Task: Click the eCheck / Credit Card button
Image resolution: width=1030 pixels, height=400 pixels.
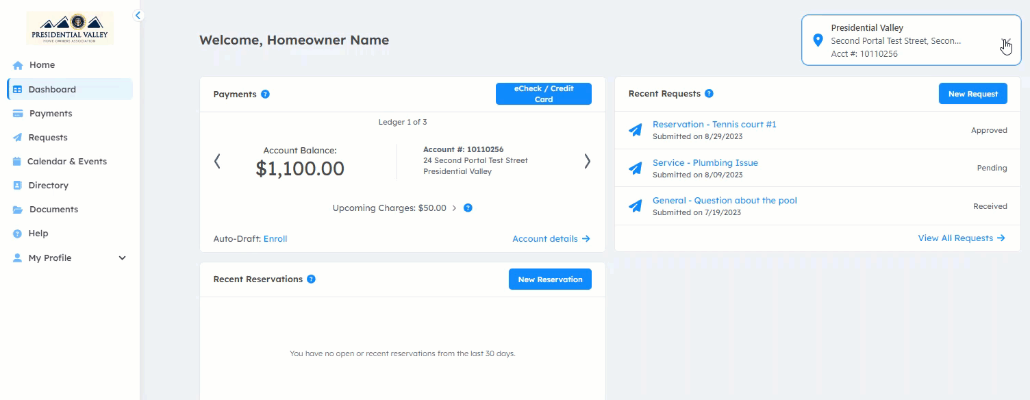Action: [544, 94]
